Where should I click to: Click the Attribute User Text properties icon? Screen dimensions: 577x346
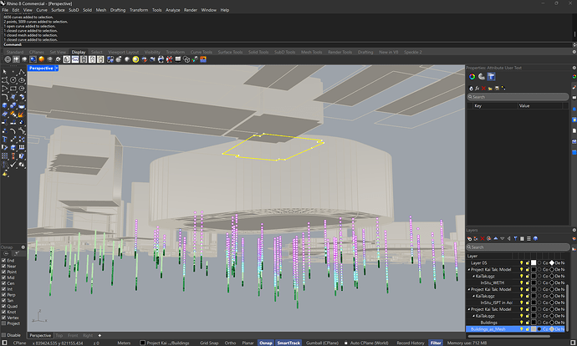click(491, 77)
